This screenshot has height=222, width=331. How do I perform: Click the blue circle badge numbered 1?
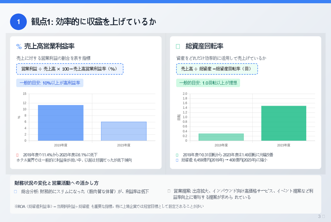pos(18,22)
